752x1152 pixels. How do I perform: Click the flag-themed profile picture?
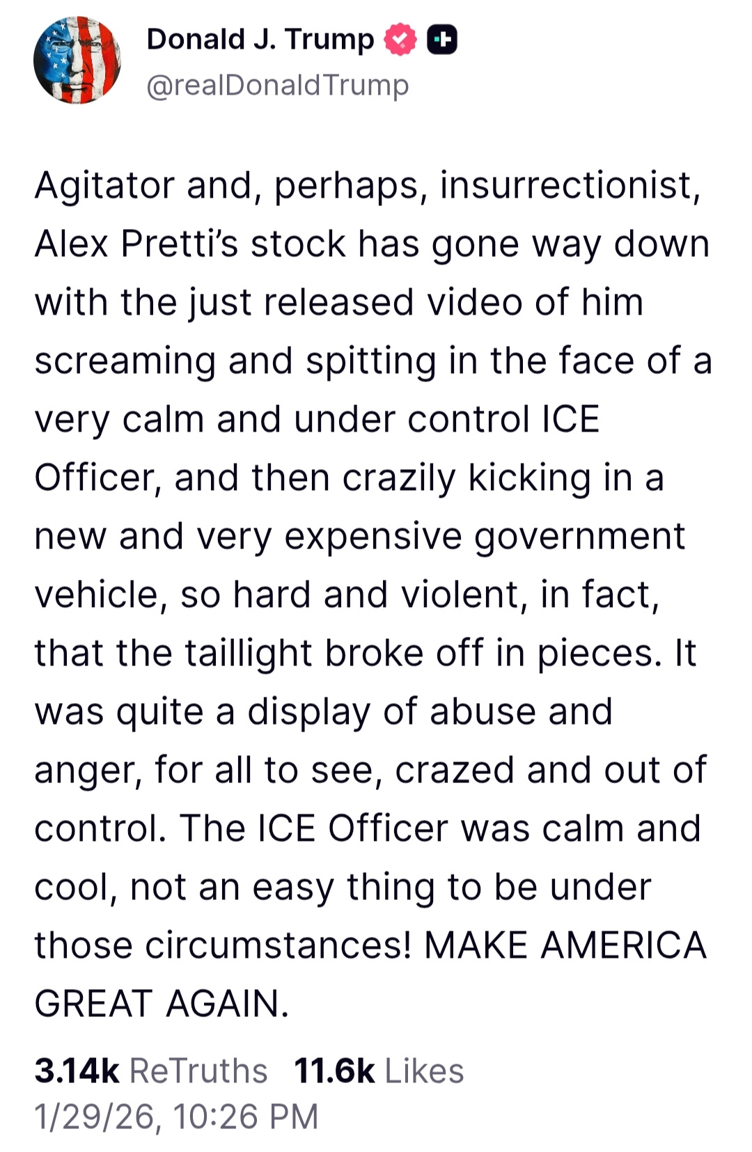click(77, 59)
